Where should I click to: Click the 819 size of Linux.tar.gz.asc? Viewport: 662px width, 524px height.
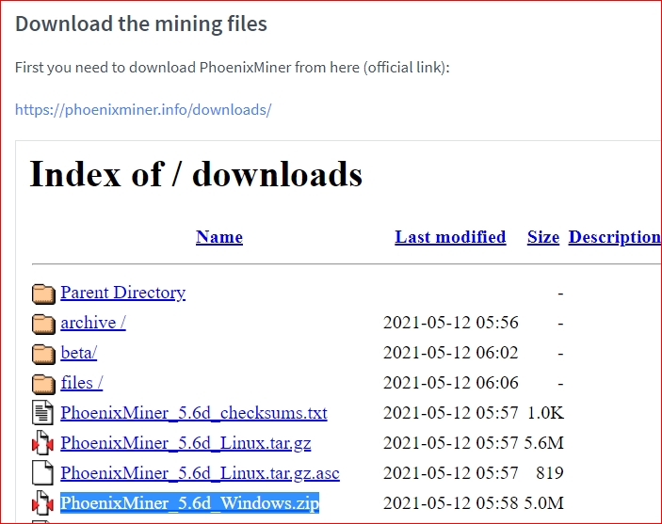[550, 473]
